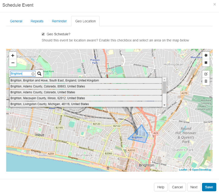Select the Geo Location tab

tap(85, 21)
